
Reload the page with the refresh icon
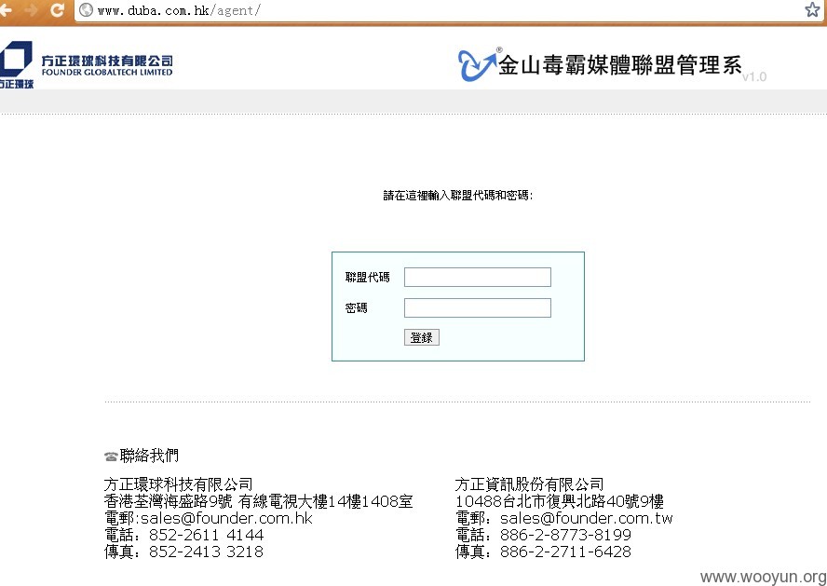(x=57, y=9)
